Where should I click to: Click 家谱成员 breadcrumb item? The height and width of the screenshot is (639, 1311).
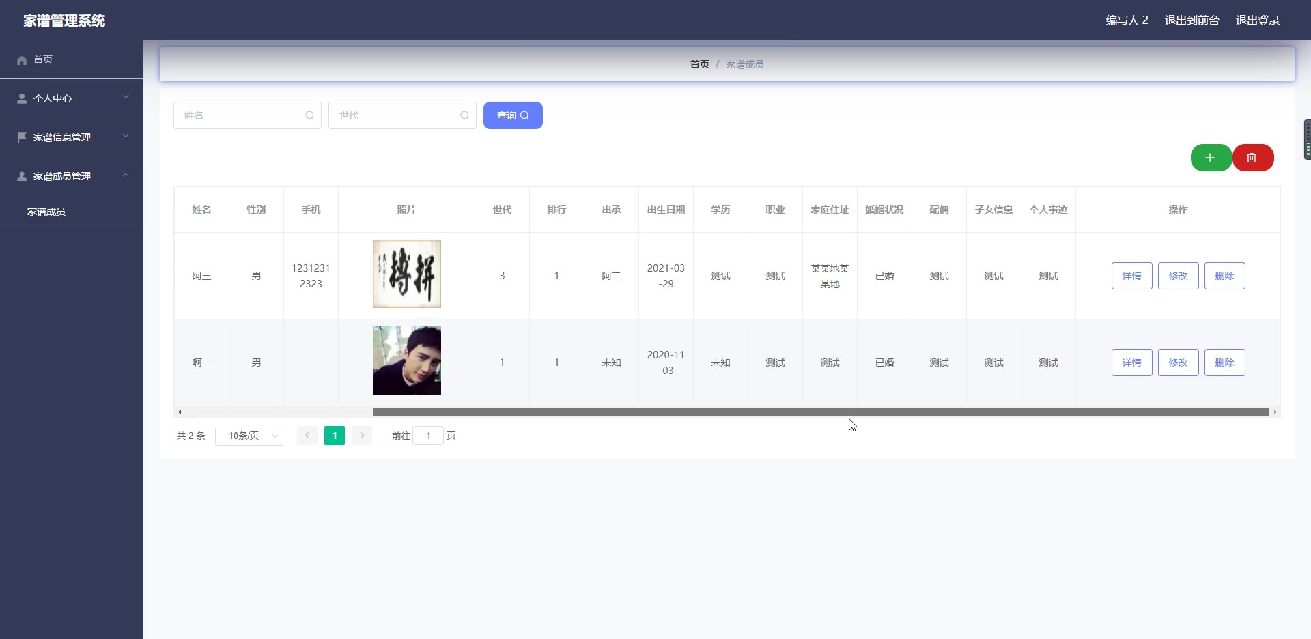point(744,64)
